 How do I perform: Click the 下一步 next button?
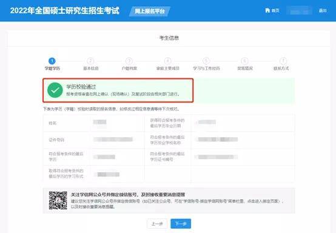[x=181, y=224]
